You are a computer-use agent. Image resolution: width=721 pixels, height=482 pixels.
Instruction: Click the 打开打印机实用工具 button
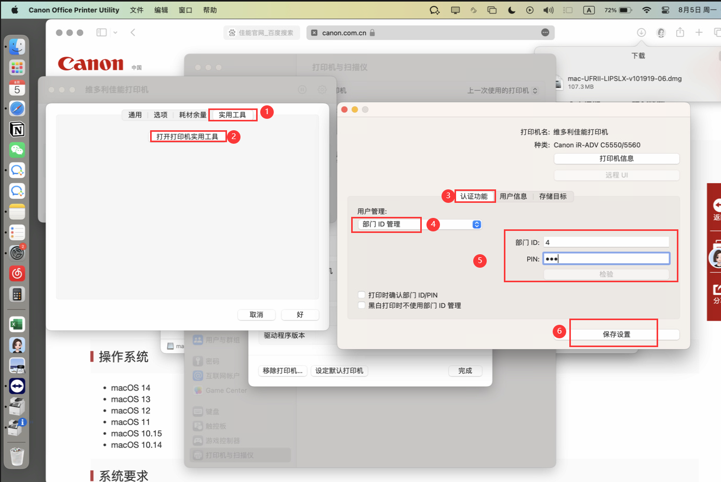(x=188, y=136)
